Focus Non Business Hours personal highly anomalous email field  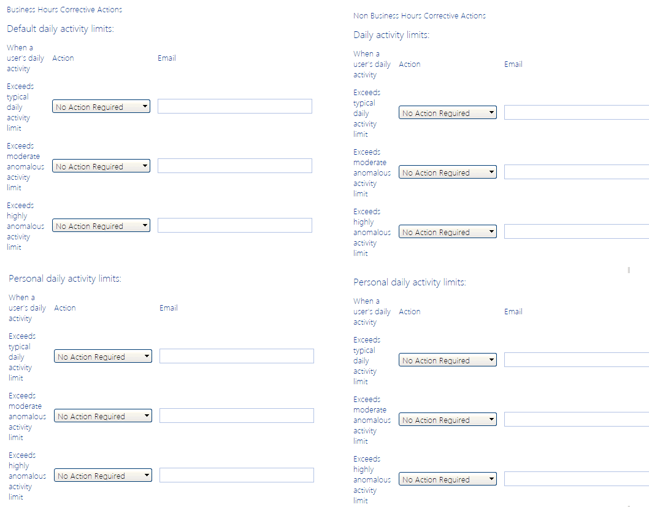pos(576,479)
